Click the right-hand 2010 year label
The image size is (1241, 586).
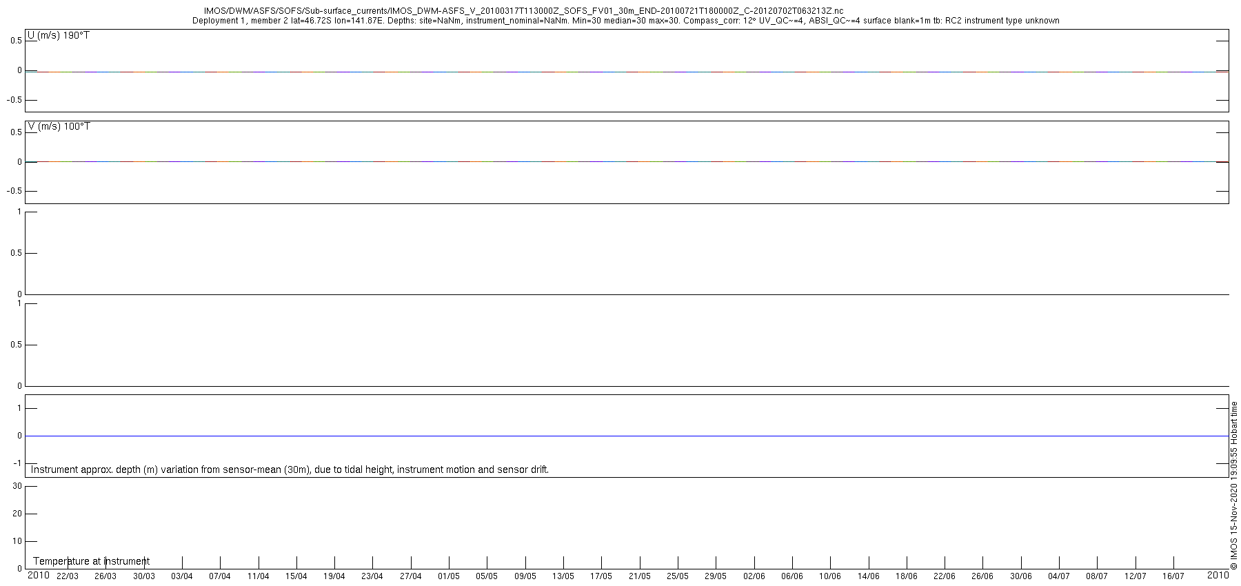point(1218,575)
